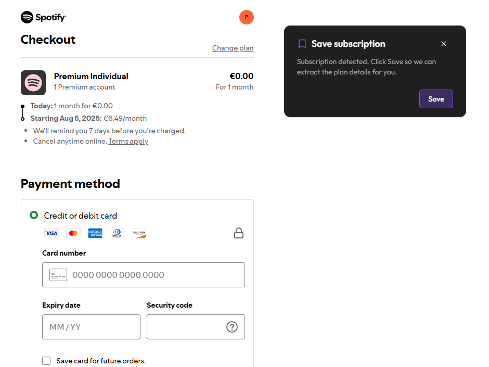Check Save card for future orders
Screen dimensions: 489x367
46,361
